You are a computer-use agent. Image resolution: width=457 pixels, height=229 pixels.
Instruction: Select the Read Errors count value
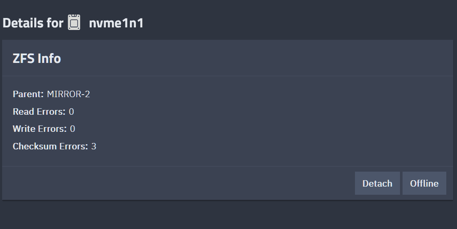click(x=71, y=112)
